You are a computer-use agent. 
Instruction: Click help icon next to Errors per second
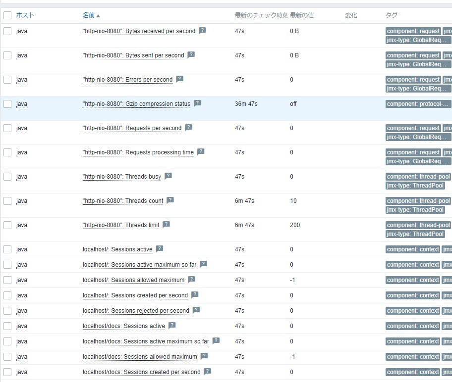(179, 79)
